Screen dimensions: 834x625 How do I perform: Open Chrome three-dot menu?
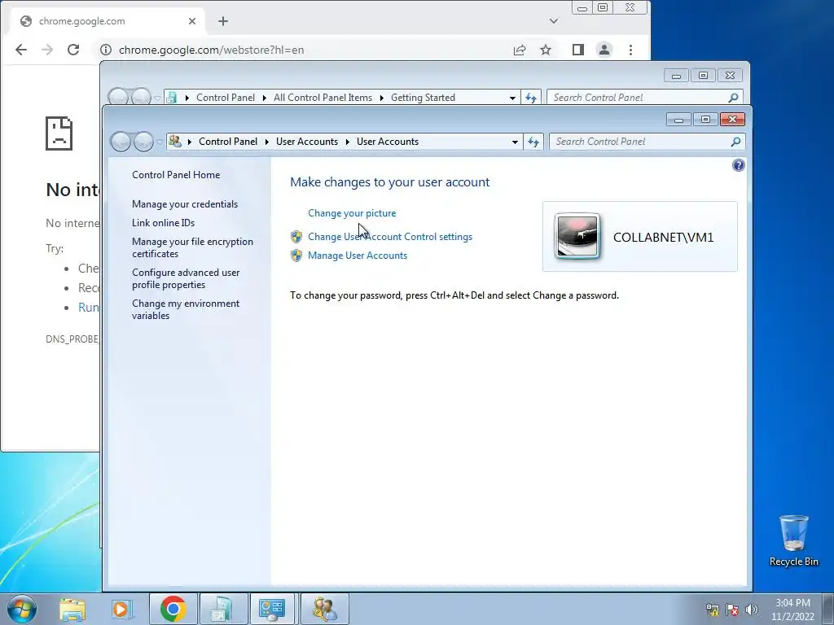tap(631, 50)
